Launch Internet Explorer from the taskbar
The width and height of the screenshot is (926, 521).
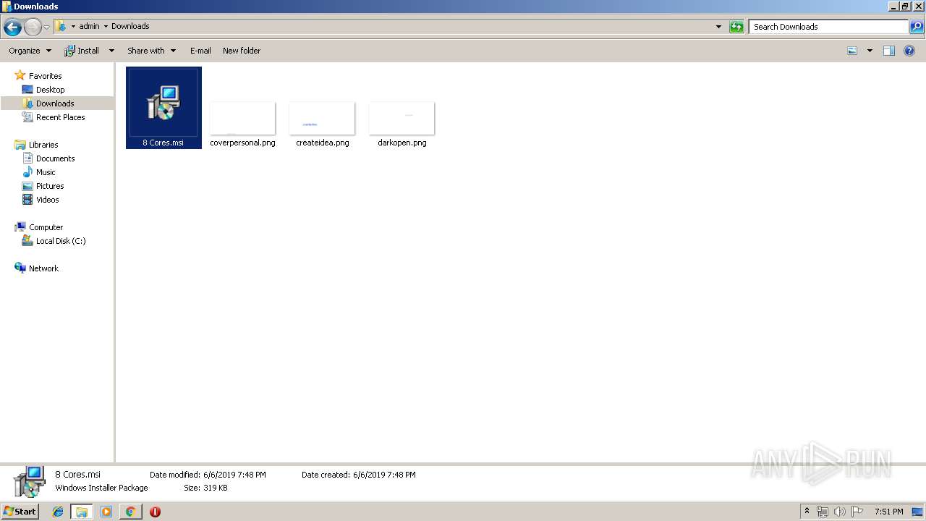coord(58,512)
